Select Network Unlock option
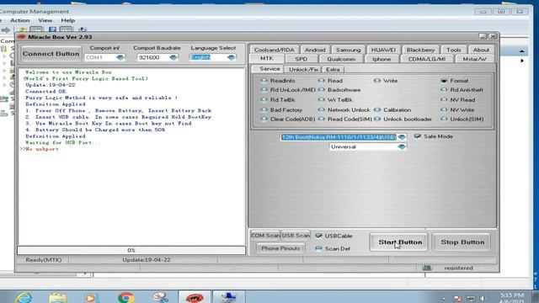This screenshot has height=303, width=539. coord(344,110)
